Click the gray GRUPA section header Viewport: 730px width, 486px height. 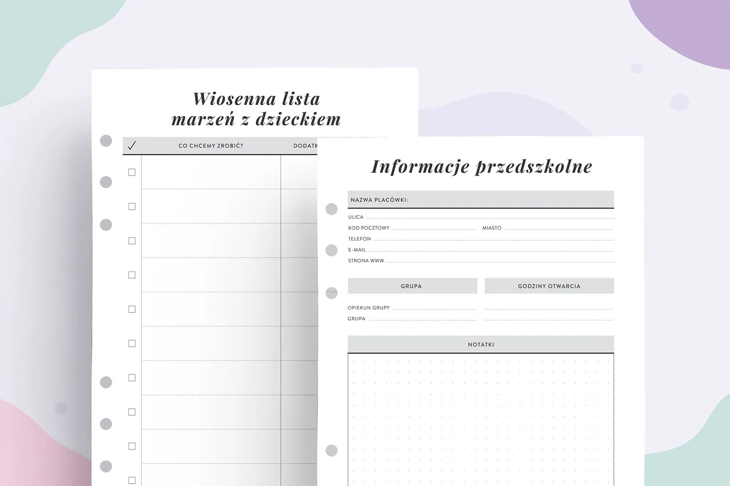(x=412, y=286)
